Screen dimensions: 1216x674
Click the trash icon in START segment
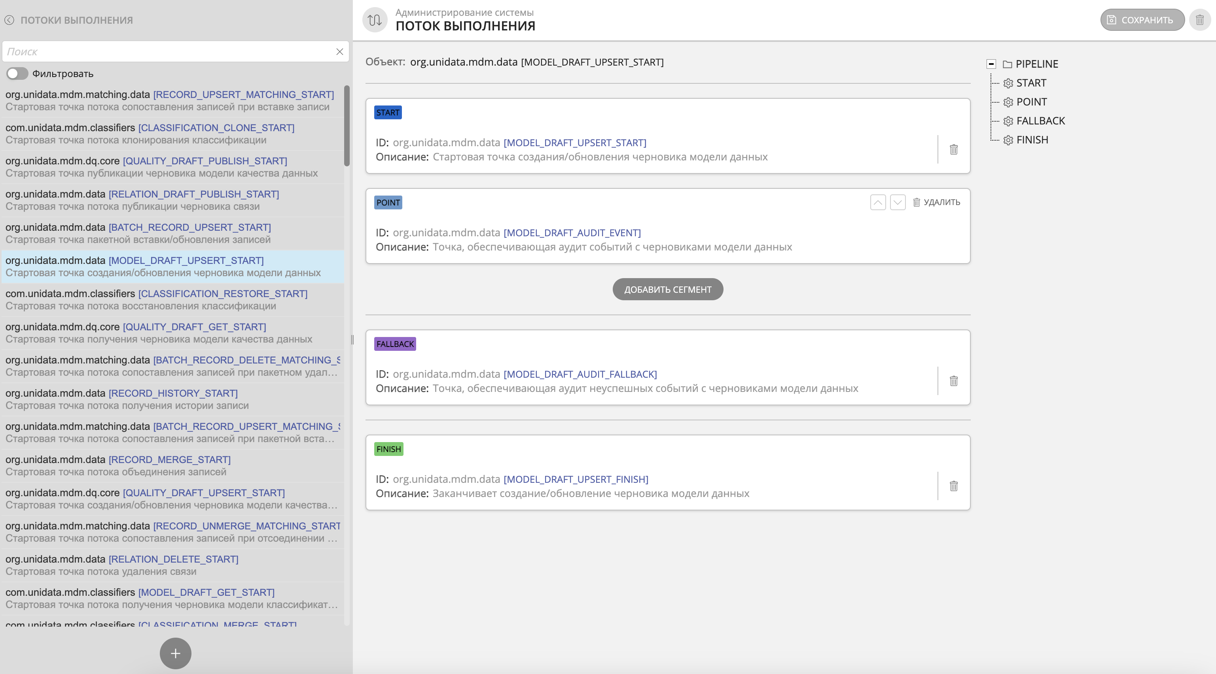pos(954,149)
